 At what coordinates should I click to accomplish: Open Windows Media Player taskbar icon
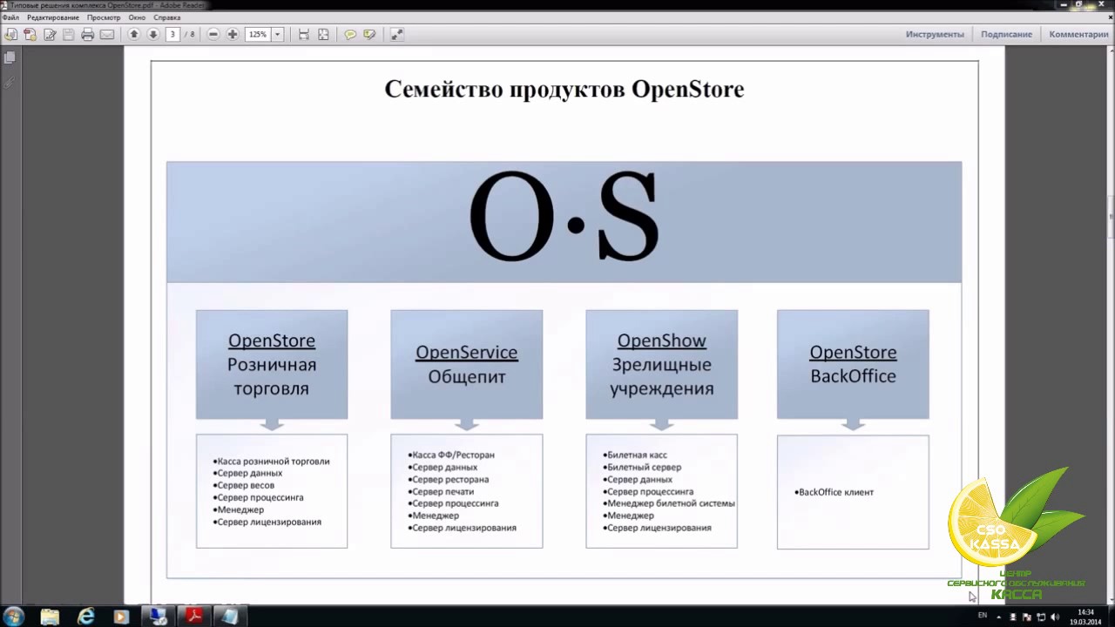click(x=121, y=617)
